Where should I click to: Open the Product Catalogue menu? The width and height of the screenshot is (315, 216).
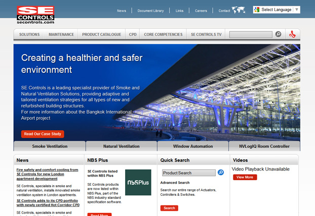[102, 34]
